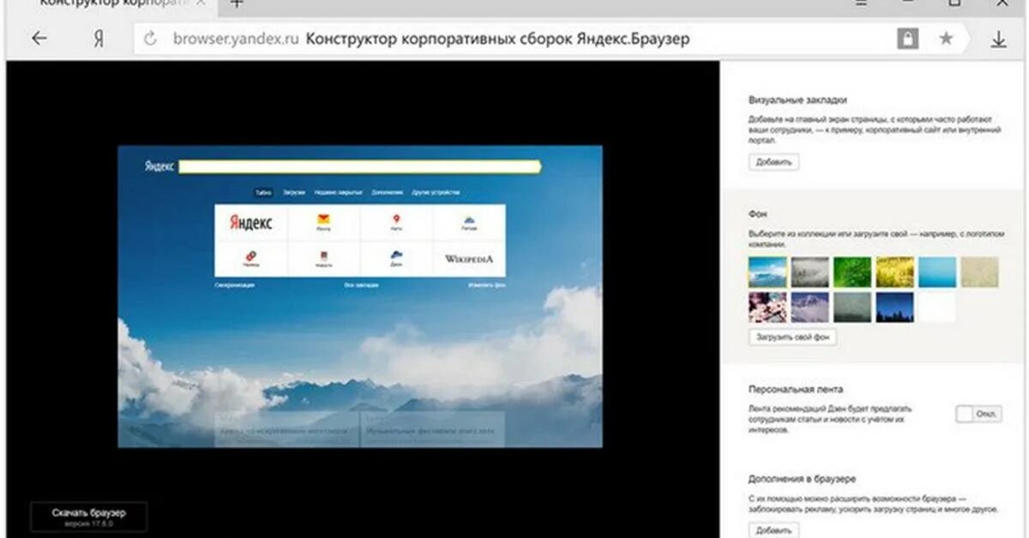Open the Погода cloud tile in the preview
The height and width of the screenshot is (538, 1029).
pos(469,223)
